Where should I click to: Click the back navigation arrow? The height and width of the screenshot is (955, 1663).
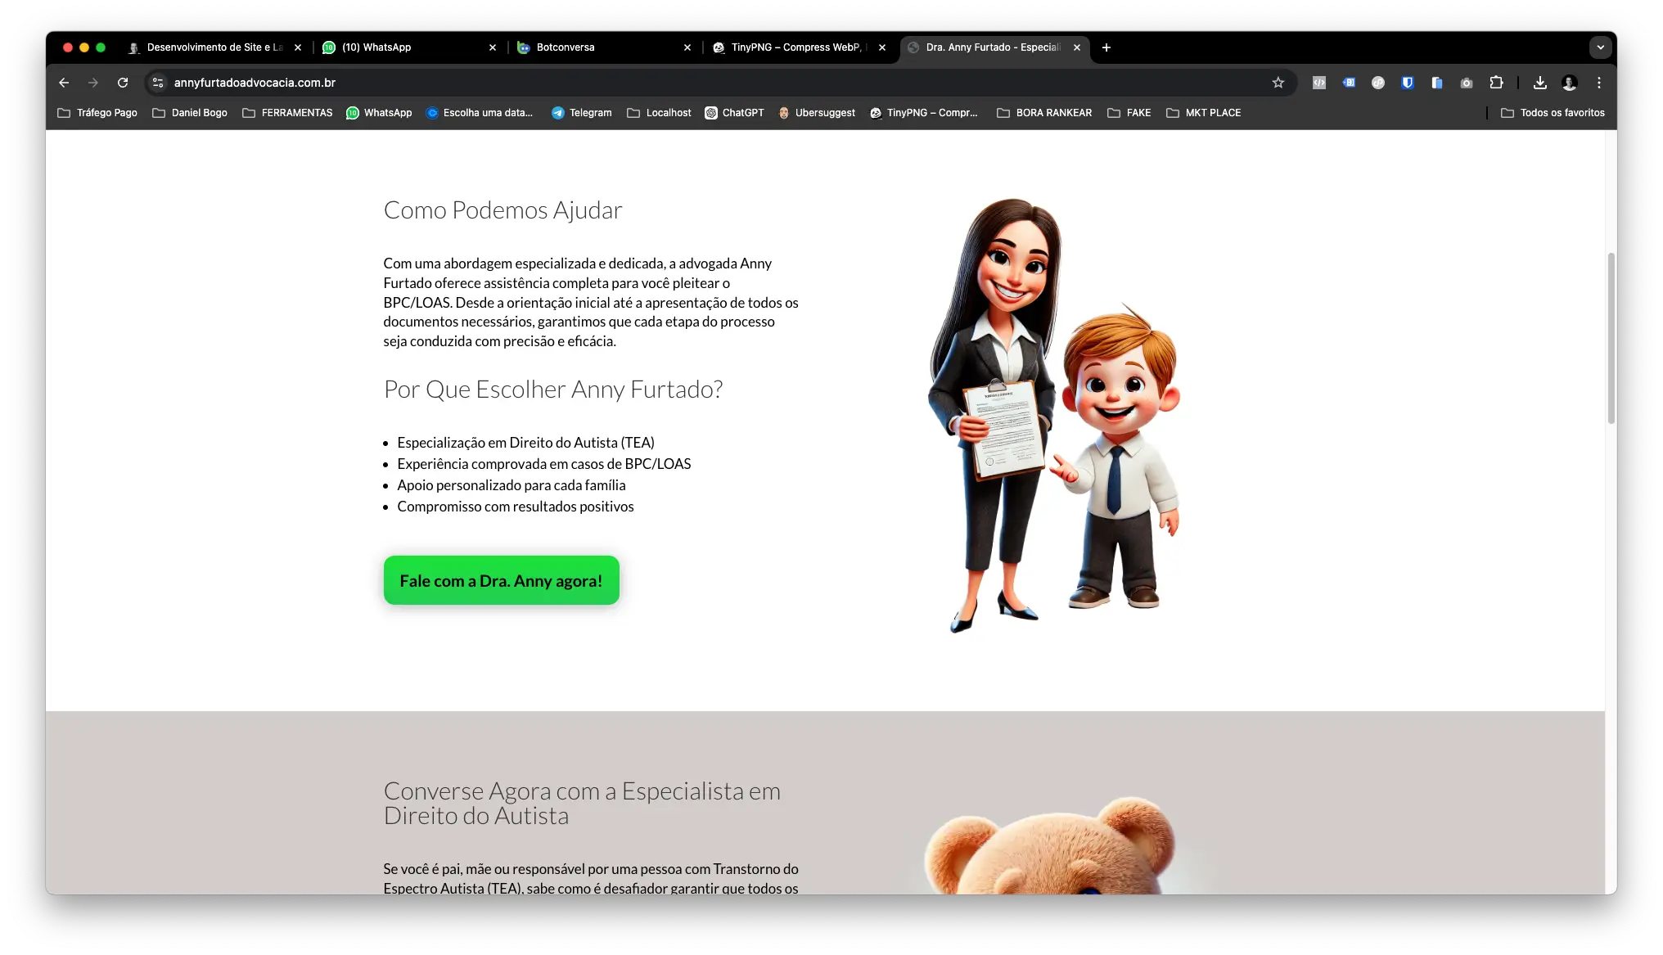64,83
